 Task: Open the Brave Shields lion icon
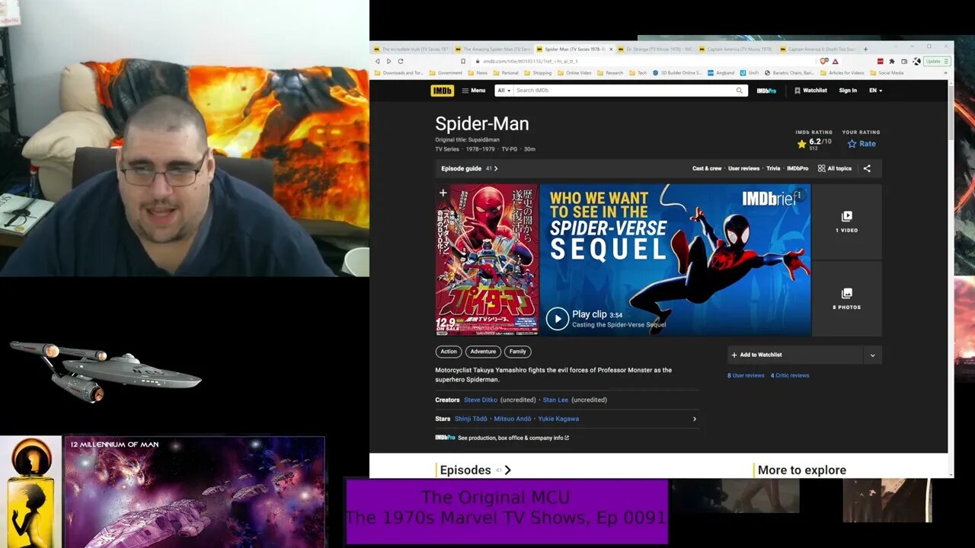tap(823, 61)
